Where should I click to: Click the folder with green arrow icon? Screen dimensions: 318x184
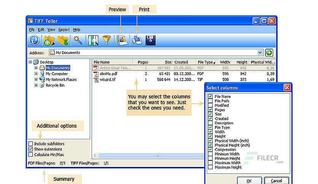pos(63,40)
